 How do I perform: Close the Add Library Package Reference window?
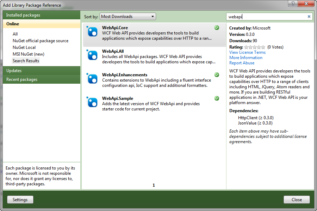coord(306,4)
